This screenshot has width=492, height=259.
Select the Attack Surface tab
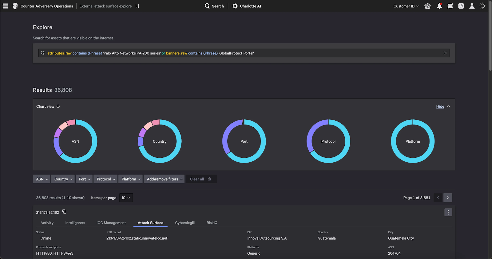coord(150,223)
